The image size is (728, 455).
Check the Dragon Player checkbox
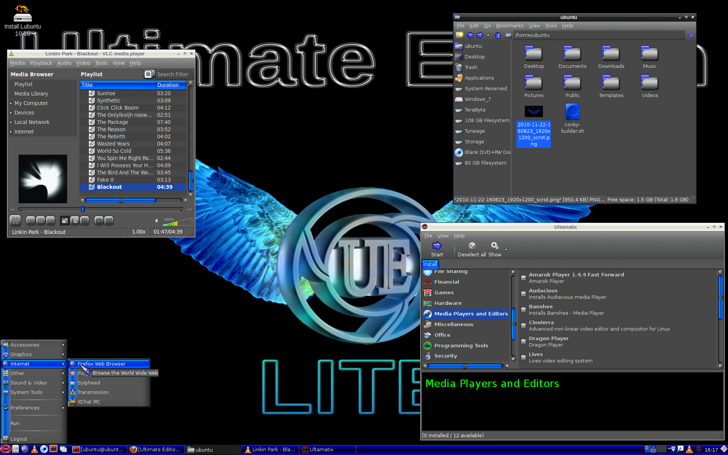pyautogui.click(x=523, y=342)
